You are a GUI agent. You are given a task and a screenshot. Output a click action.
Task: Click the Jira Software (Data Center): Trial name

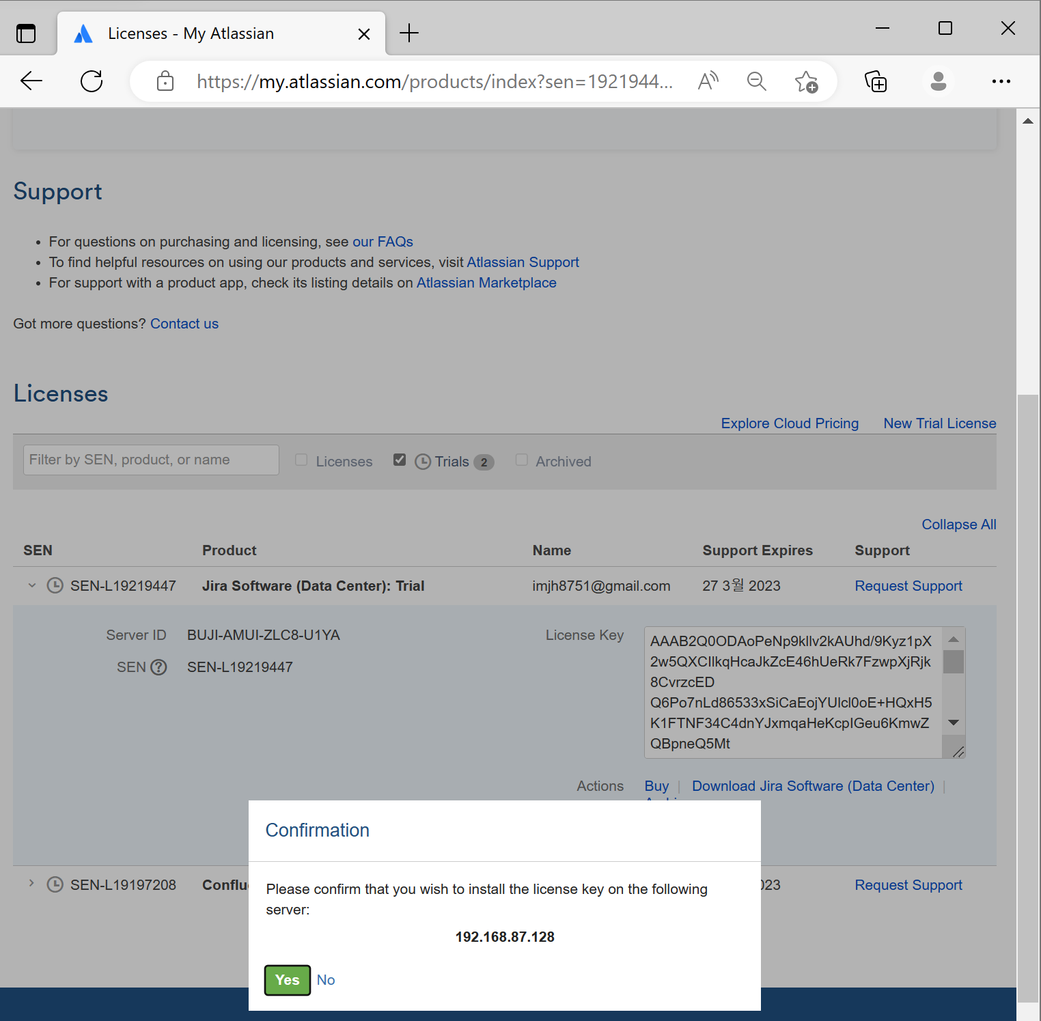pyautogui.click(x=314, y=586)
